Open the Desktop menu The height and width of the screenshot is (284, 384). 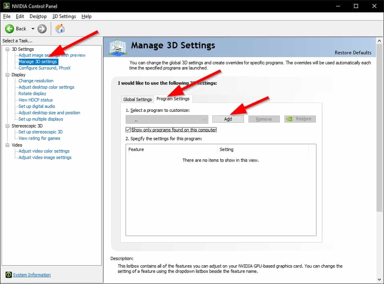pos(38,16)
